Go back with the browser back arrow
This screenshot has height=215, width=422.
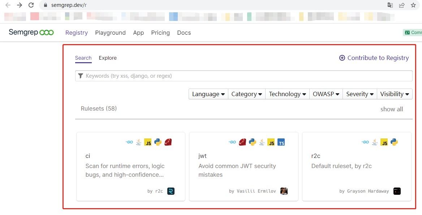[8, 5]
